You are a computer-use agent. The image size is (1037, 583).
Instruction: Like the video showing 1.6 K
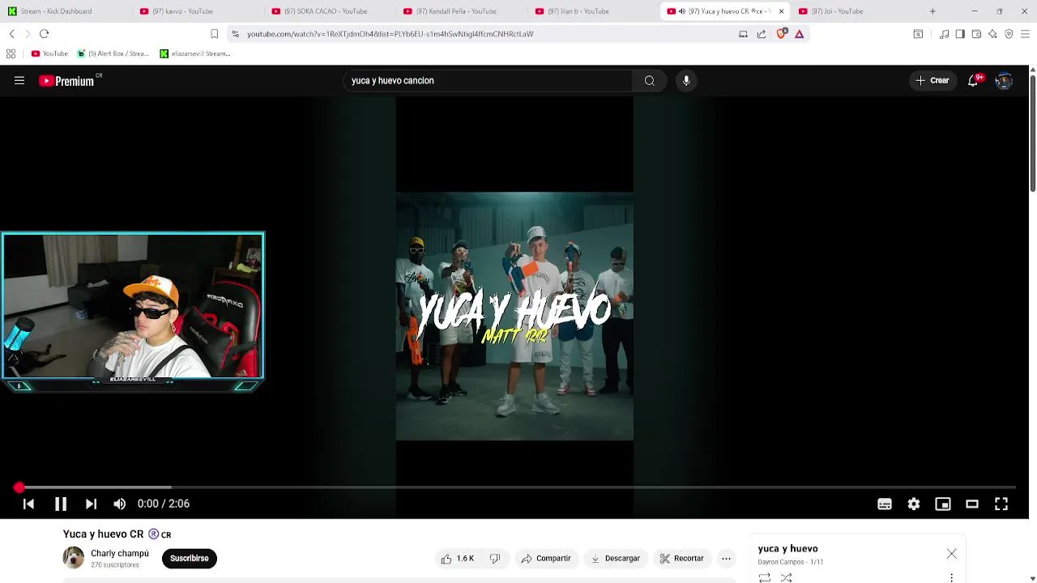click(458, 558)
